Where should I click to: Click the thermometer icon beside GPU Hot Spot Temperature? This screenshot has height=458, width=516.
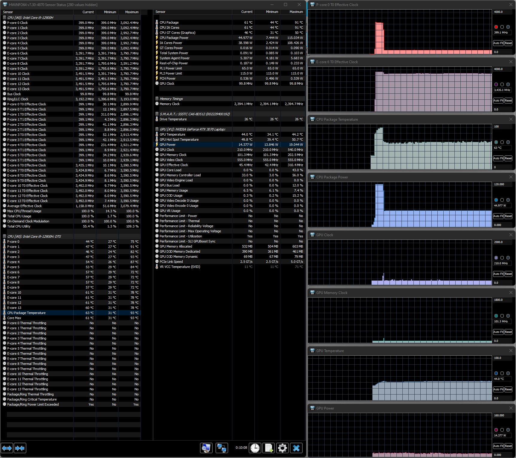coord(157,139)
